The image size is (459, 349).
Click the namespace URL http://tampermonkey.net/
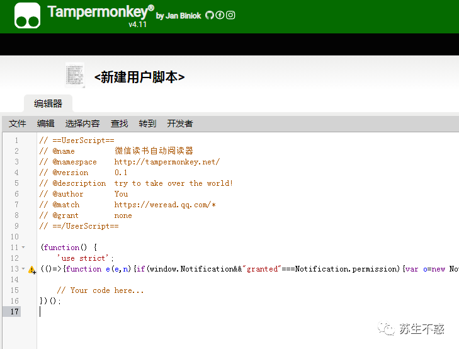pyautogui.click(x=167, y=162)
